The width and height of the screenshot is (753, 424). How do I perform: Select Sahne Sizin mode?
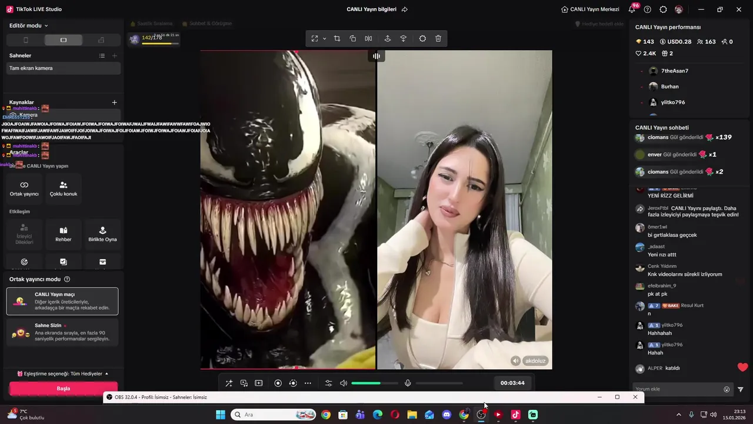pyautogui.click(x=62, y=332)
